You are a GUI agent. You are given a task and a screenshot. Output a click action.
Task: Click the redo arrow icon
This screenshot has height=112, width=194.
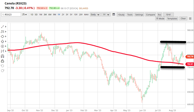(3, 71)
